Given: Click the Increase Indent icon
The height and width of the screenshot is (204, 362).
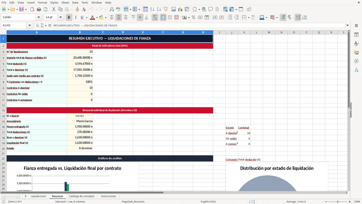Looking at the screenshot, I should (230, 18).
